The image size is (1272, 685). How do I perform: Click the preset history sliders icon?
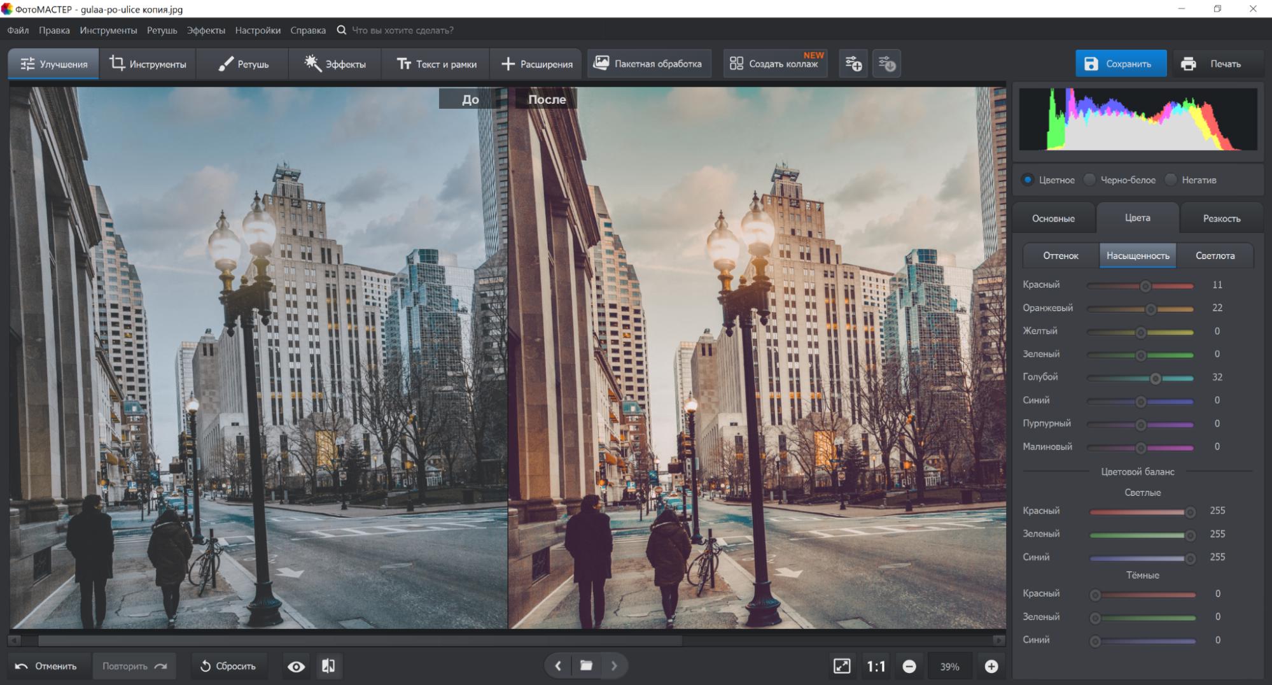pos(886,64)
